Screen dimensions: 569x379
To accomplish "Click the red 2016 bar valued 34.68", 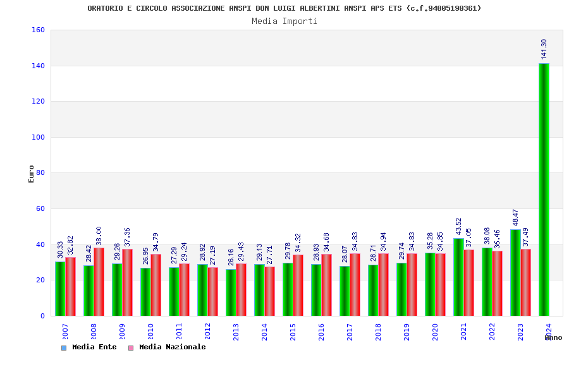I will coord(327,285).
